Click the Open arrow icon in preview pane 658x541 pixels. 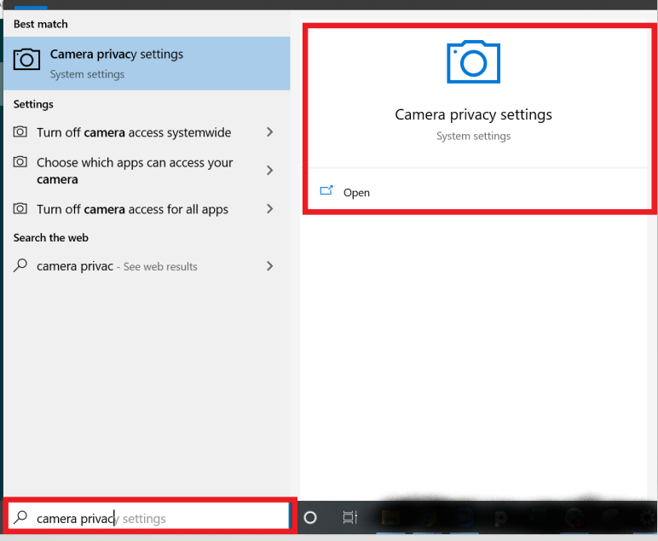pyautogui.click(x=326, y=190)
